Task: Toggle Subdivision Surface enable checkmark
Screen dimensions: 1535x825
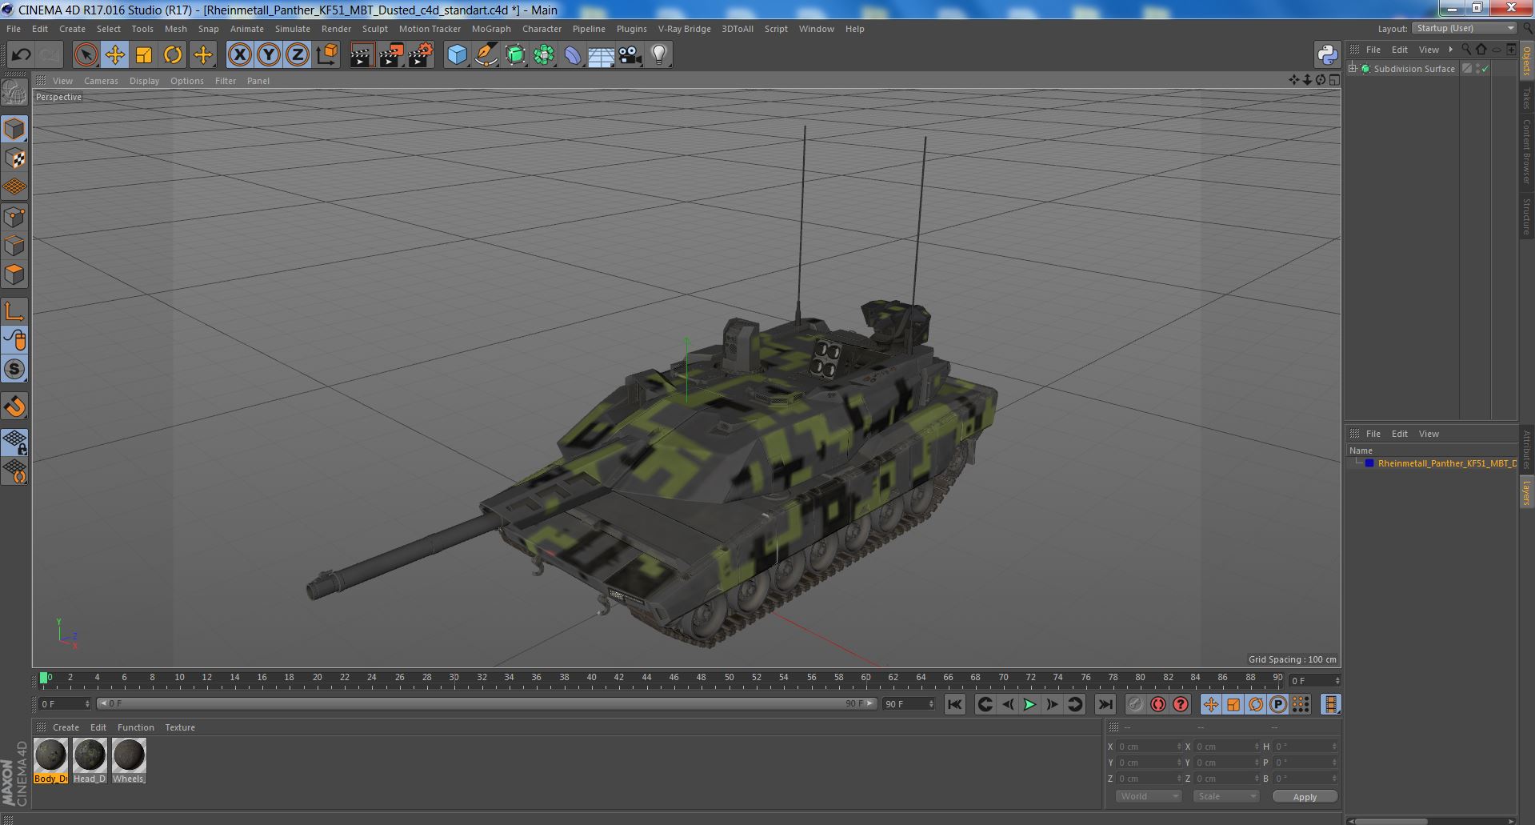Action: click(x=1485, y=69)
